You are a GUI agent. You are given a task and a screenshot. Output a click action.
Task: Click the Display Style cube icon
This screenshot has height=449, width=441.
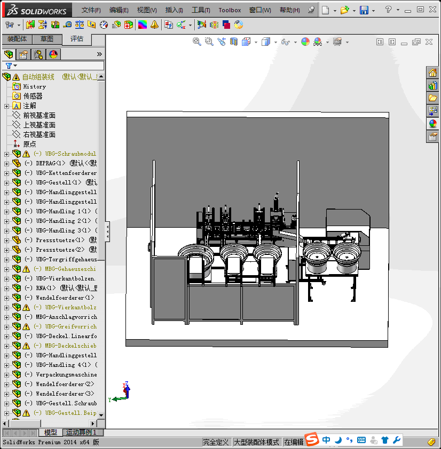click(x=266, y=42)
